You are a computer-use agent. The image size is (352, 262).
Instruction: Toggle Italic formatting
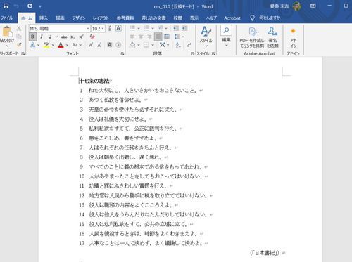(x=42, y=37)
